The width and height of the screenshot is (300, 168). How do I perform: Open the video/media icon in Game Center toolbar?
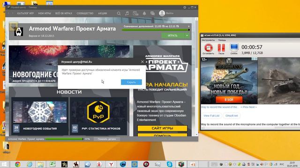(135, 14)
